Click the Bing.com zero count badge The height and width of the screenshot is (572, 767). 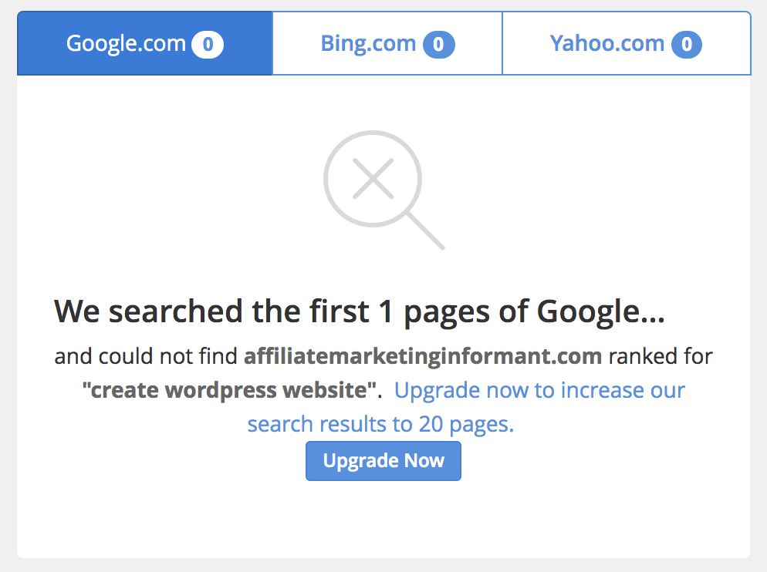pyautogui.click(x=438, y=45)
